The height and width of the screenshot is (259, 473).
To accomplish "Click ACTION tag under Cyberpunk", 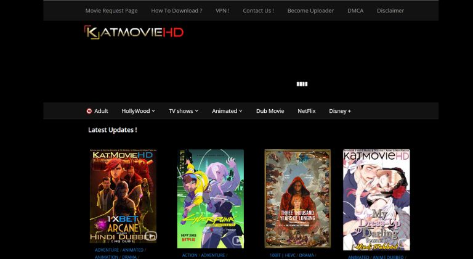I will coord(190,255).
